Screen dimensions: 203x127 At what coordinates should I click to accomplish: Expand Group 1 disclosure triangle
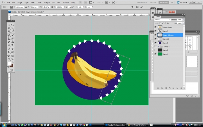pos(158,46)
